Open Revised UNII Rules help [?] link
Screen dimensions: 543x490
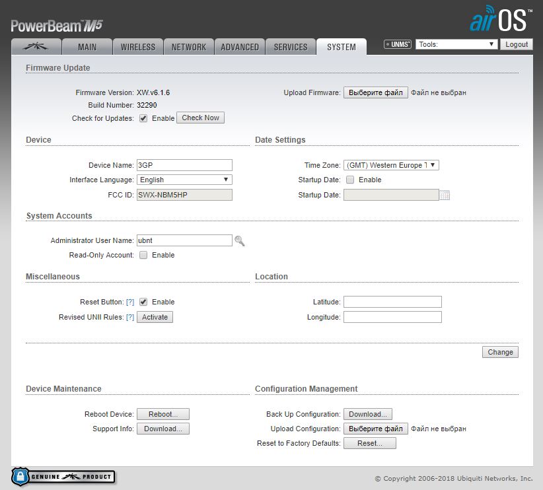(130, 317)
